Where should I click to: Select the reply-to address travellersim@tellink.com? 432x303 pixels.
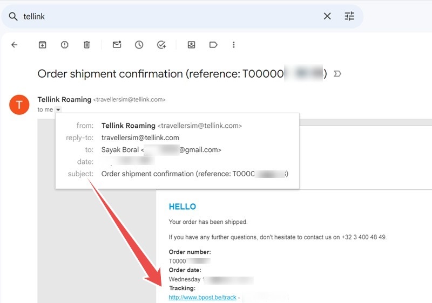click(140, 138)
